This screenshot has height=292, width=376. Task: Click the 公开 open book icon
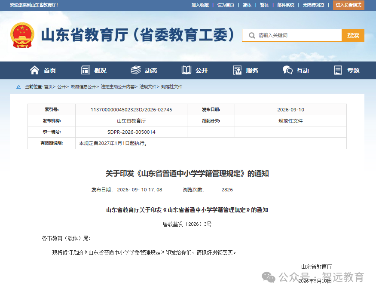pyautogui.click(x=186, y=70)
